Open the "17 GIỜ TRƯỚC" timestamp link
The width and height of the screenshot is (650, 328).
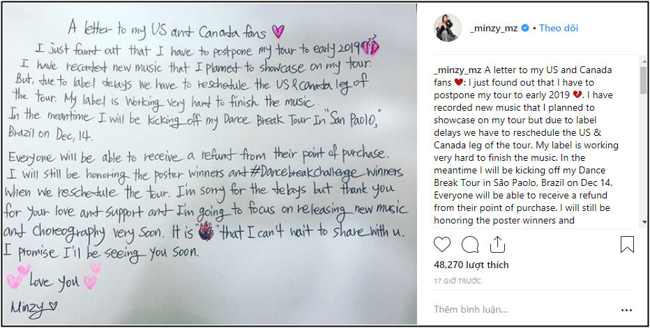[x=459, y=281]
